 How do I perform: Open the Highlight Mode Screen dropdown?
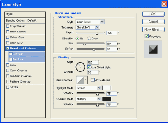(x=89, y=88)
